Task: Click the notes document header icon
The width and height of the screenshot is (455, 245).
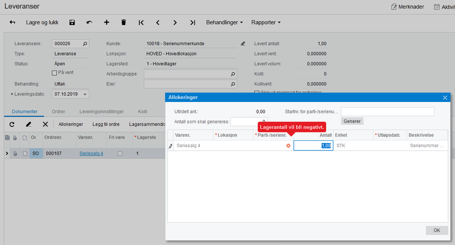Action: pos(25,138)
